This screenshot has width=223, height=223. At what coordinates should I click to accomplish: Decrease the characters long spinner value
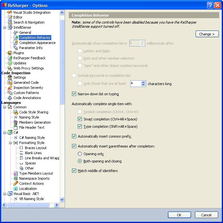pyautogui.click(x=143, y=85)
